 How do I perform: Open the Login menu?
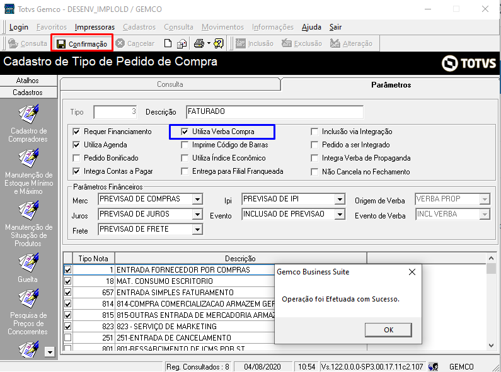18,27
